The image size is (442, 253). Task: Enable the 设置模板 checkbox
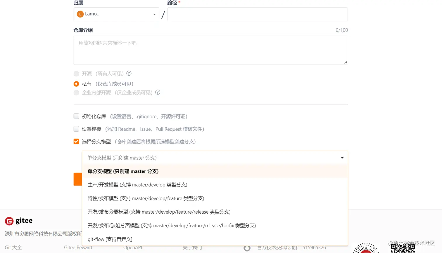tap(76, 129)
